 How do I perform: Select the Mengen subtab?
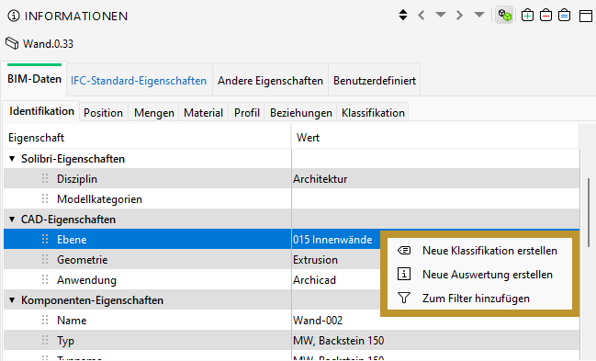(x=154, y=113)
